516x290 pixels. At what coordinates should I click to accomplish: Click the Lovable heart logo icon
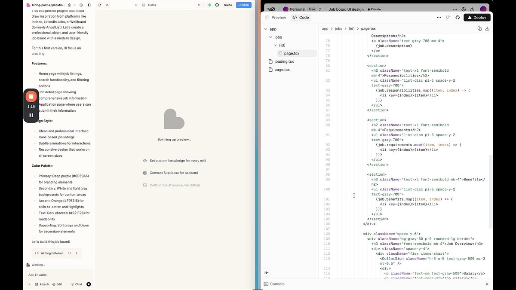[28, 5]
